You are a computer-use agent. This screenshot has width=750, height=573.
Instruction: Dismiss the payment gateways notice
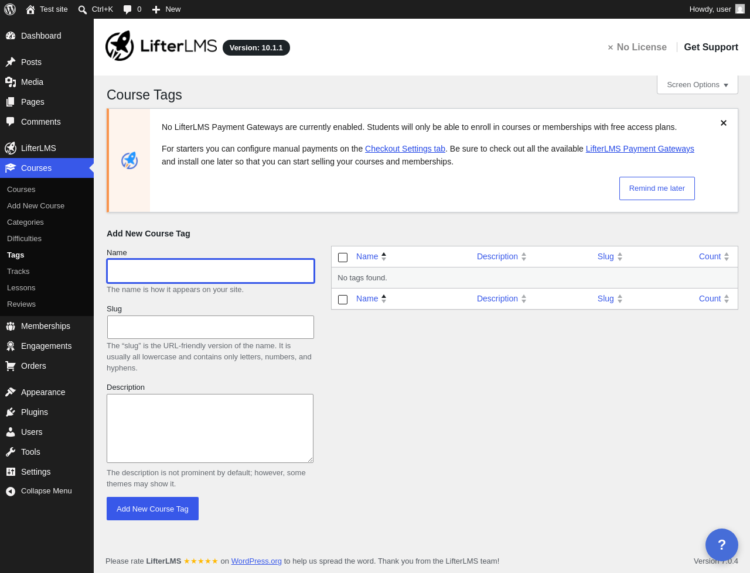724,123
